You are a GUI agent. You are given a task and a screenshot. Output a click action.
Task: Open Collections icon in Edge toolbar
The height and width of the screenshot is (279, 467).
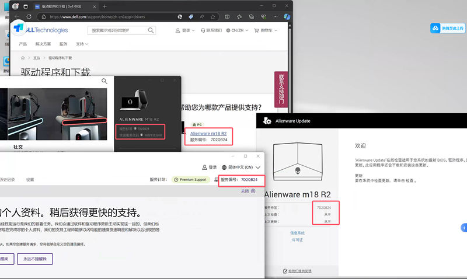[252, 17]
